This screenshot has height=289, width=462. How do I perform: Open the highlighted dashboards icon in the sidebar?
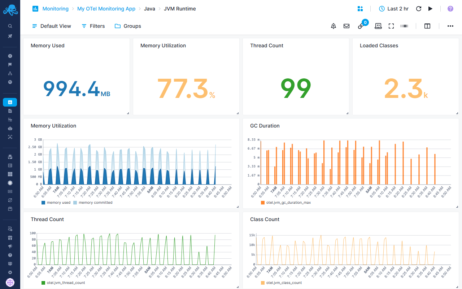pos(10,102)
